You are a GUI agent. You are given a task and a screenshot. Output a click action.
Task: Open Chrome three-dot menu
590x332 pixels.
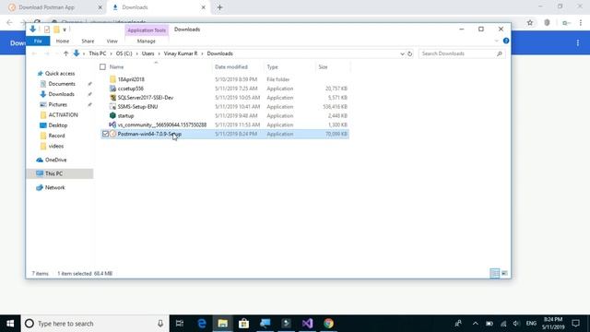581,22
